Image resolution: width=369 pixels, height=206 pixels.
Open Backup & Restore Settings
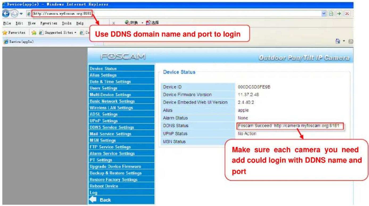click(121, 173)
